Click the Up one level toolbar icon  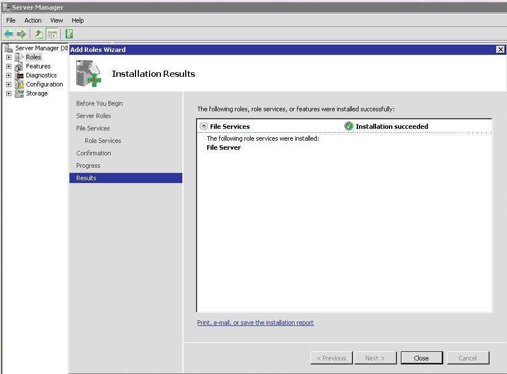click(39, 34)
